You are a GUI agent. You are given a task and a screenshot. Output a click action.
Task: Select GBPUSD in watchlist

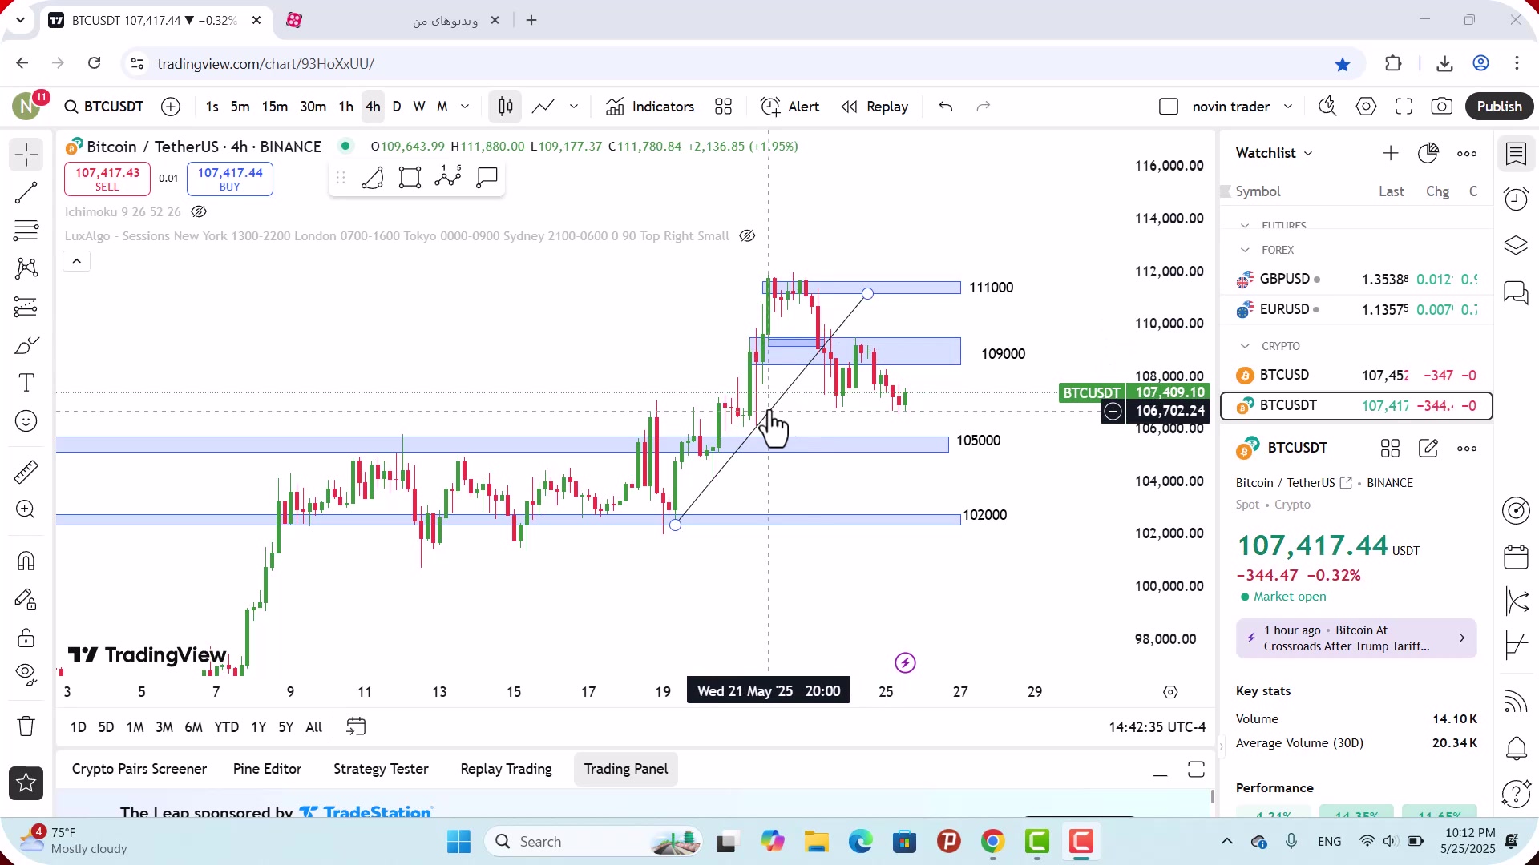tap(1356, 279)
